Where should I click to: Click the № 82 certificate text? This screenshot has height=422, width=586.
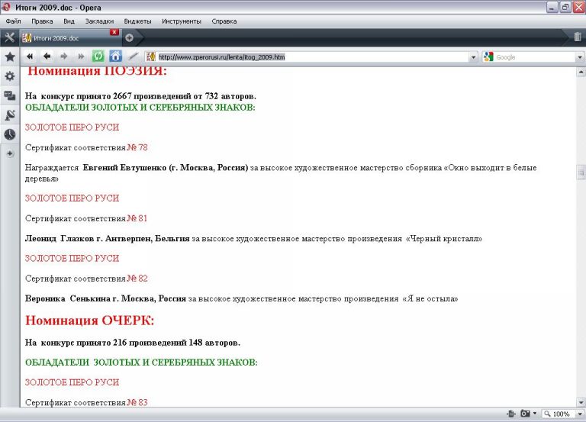click(x=137, y=279)
